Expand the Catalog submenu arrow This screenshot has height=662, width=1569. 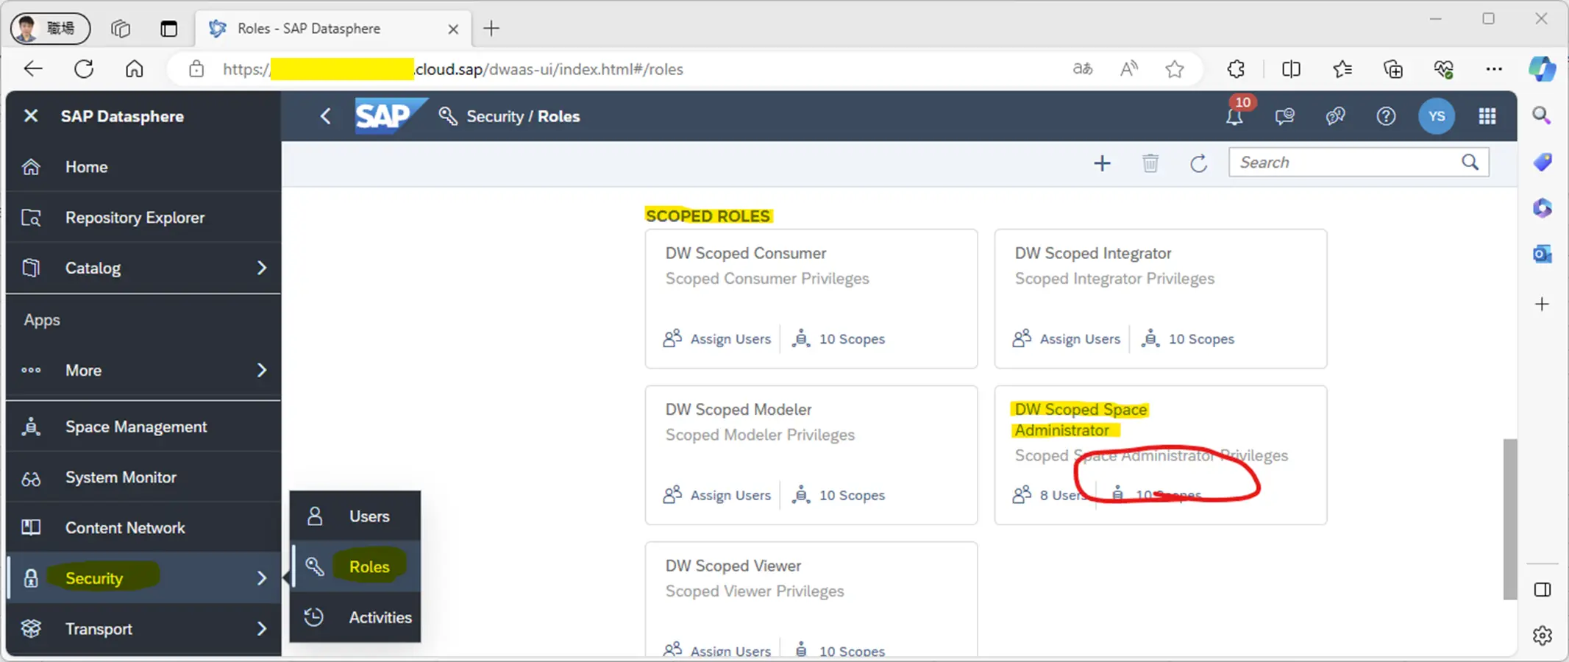[x=261, y=268]
